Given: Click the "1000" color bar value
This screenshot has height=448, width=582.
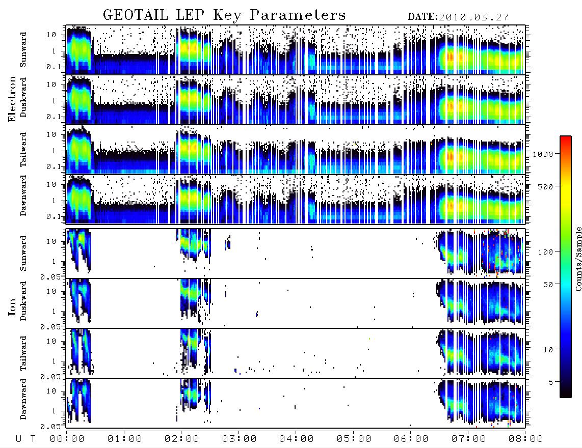Looking at the screenshot, I should pos(543,154).
